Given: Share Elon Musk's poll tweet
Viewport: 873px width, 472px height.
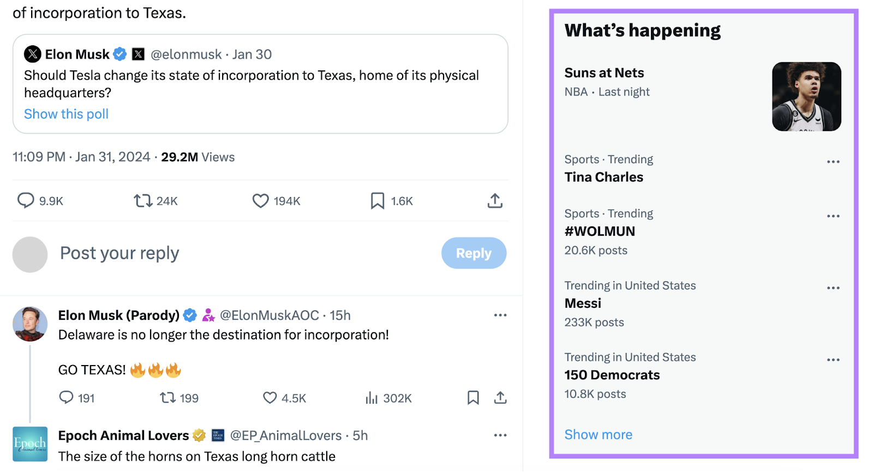Looking at the screenshot, I should (x=495, y=201).
